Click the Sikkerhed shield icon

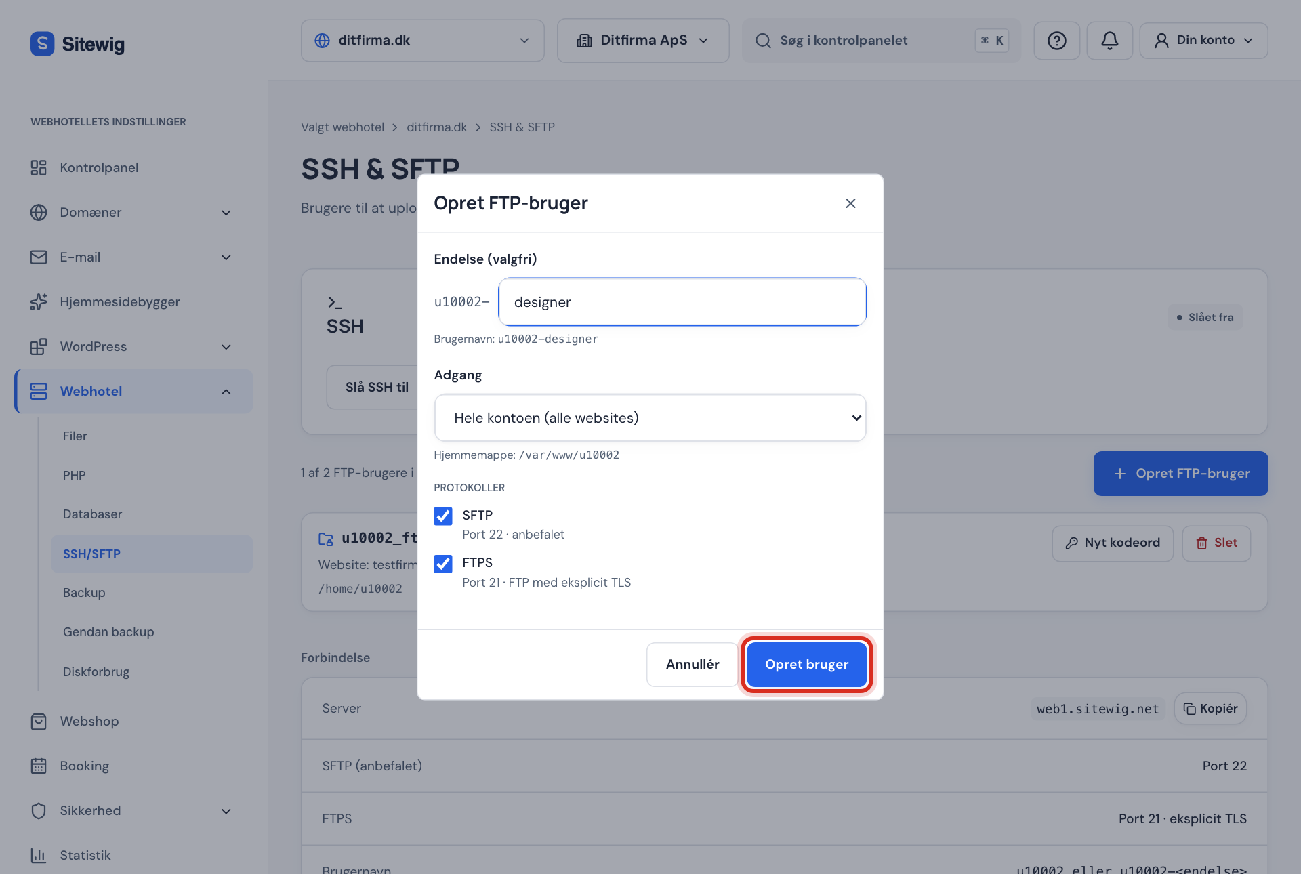click(39, 810)
